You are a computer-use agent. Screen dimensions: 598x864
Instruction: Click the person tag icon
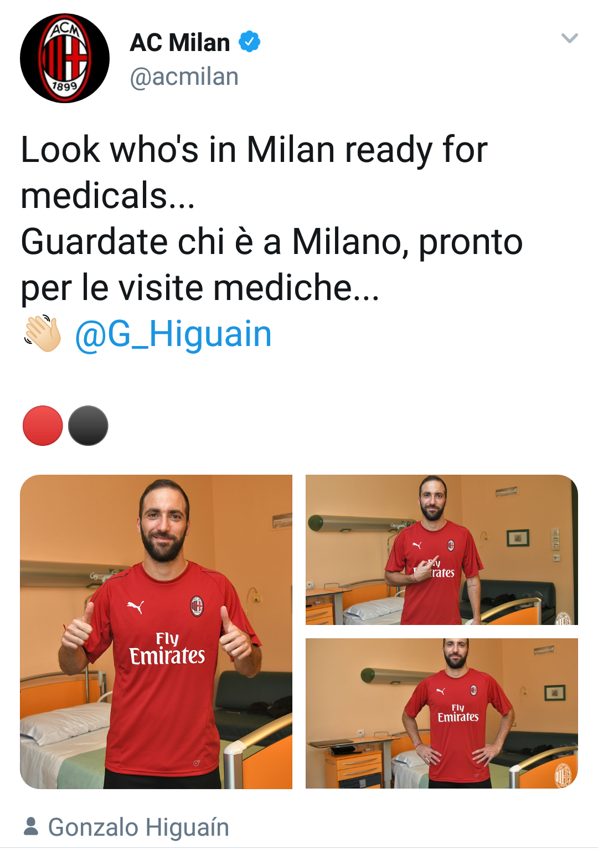[31, 826]
